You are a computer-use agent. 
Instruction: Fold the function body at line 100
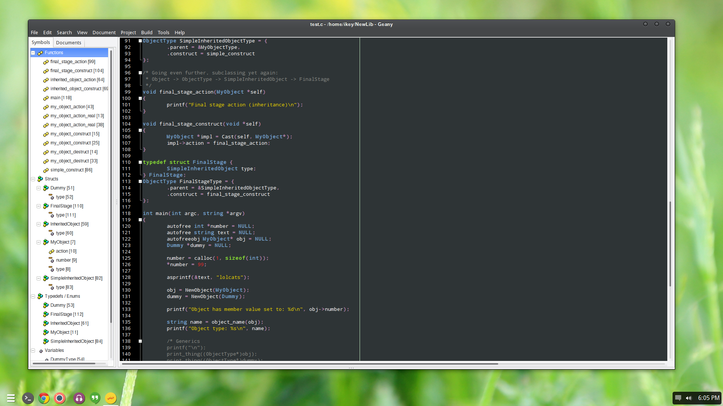click(140, 98)
